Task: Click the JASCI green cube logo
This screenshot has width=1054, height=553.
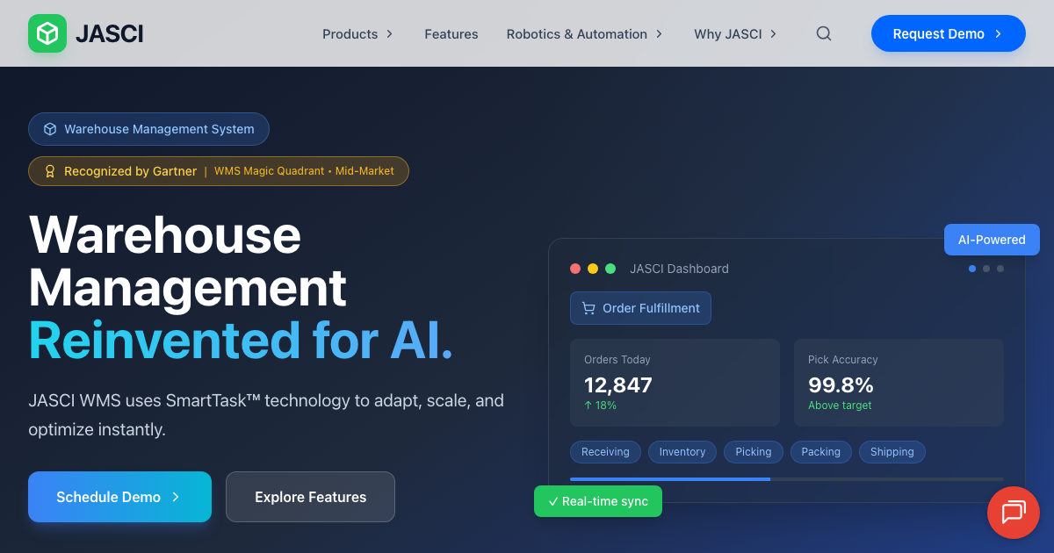Action: [x=47, y=33]
